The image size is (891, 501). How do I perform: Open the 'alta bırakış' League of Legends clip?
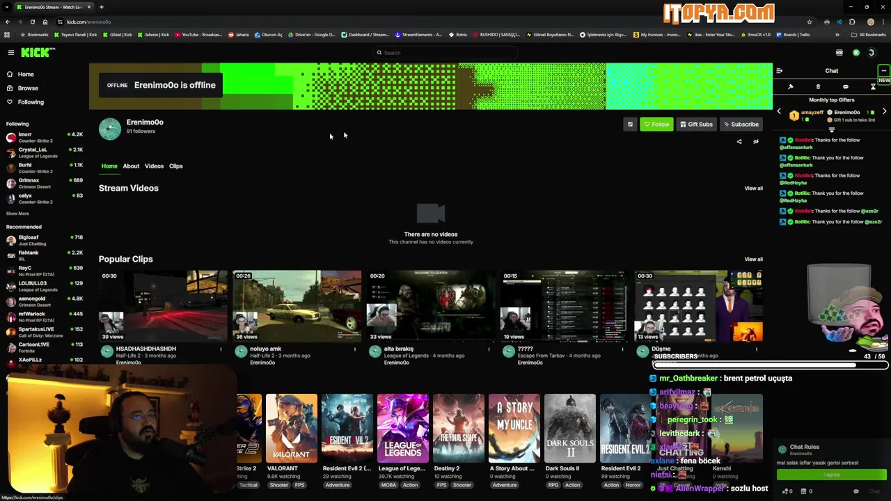click(x=431, y=306)
